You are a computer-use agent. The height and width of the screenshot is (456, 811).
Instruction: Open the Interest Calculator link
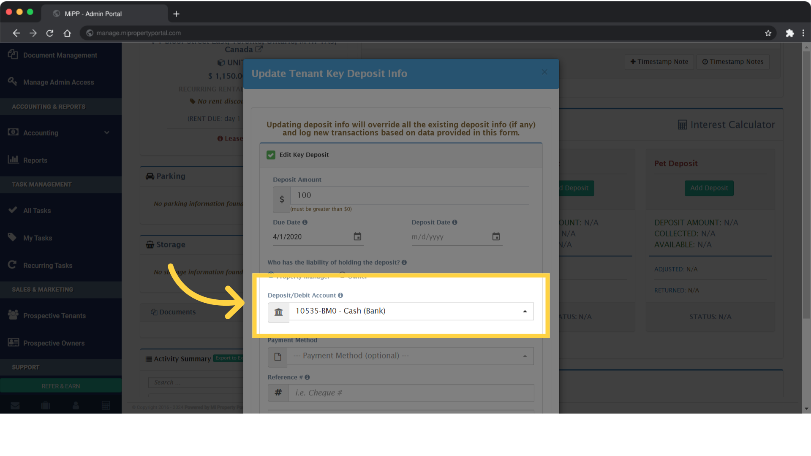pyautogui.click(x=726, y=125)
